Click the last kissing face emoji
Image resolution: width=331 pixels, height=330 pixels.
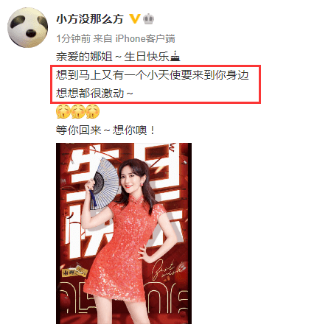pos(92,111)
